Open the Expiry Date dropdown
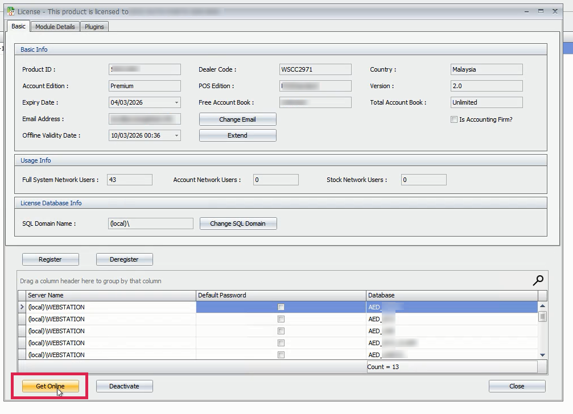This screenshot has width=573, height=414. pos(176,103)
